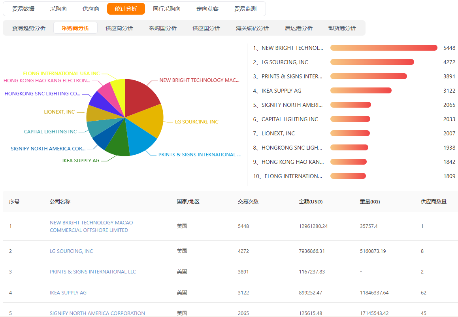Image resolution: width=458 pixels, height=317 pixels.
Task: Click 交易次数 column header
Action: click(x=248, y=201)
